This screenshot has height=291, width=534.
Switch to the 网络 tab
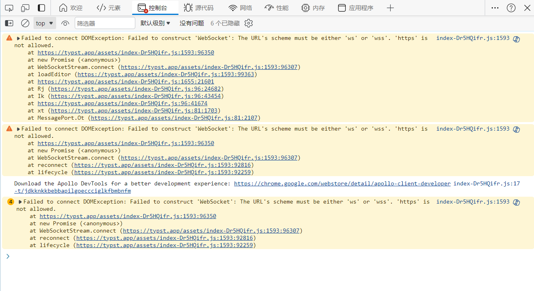click(240, 8)
